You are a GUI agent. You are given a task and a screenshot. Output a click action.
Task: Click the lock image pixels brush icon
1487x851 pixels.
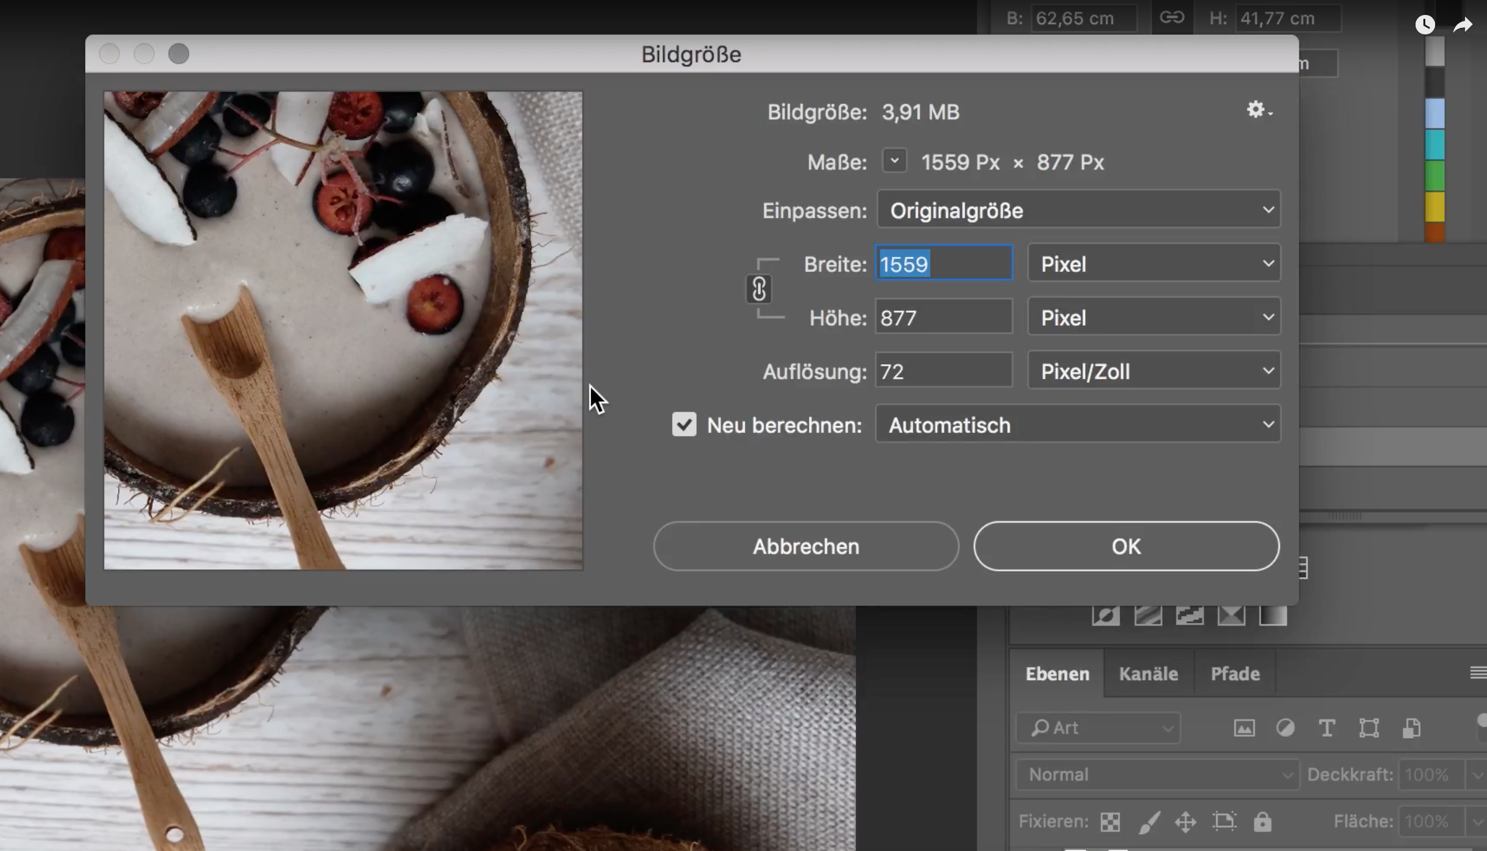click(x=1149, y=822)
